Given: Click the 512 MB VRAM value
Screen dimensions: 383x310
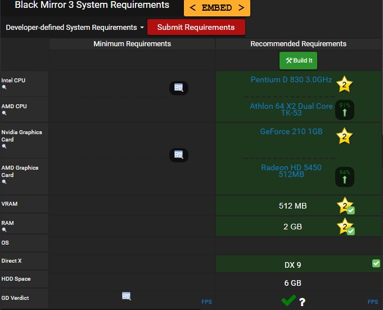Looking at the screenshot, I should pyautogui.click(x=292, y=206).
